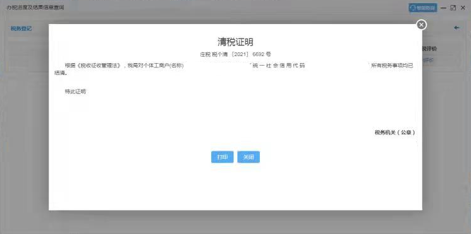
Task: Open the 智能咨询 assistant button
Action: point(423,8)
